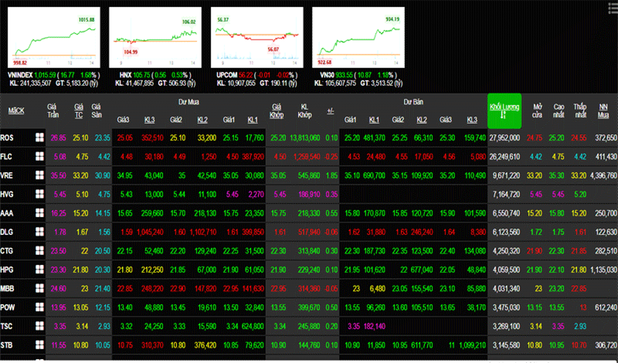Click ROS total volume 27,952,000
This screenshot has width=618, height=363.
pos(504,138)
